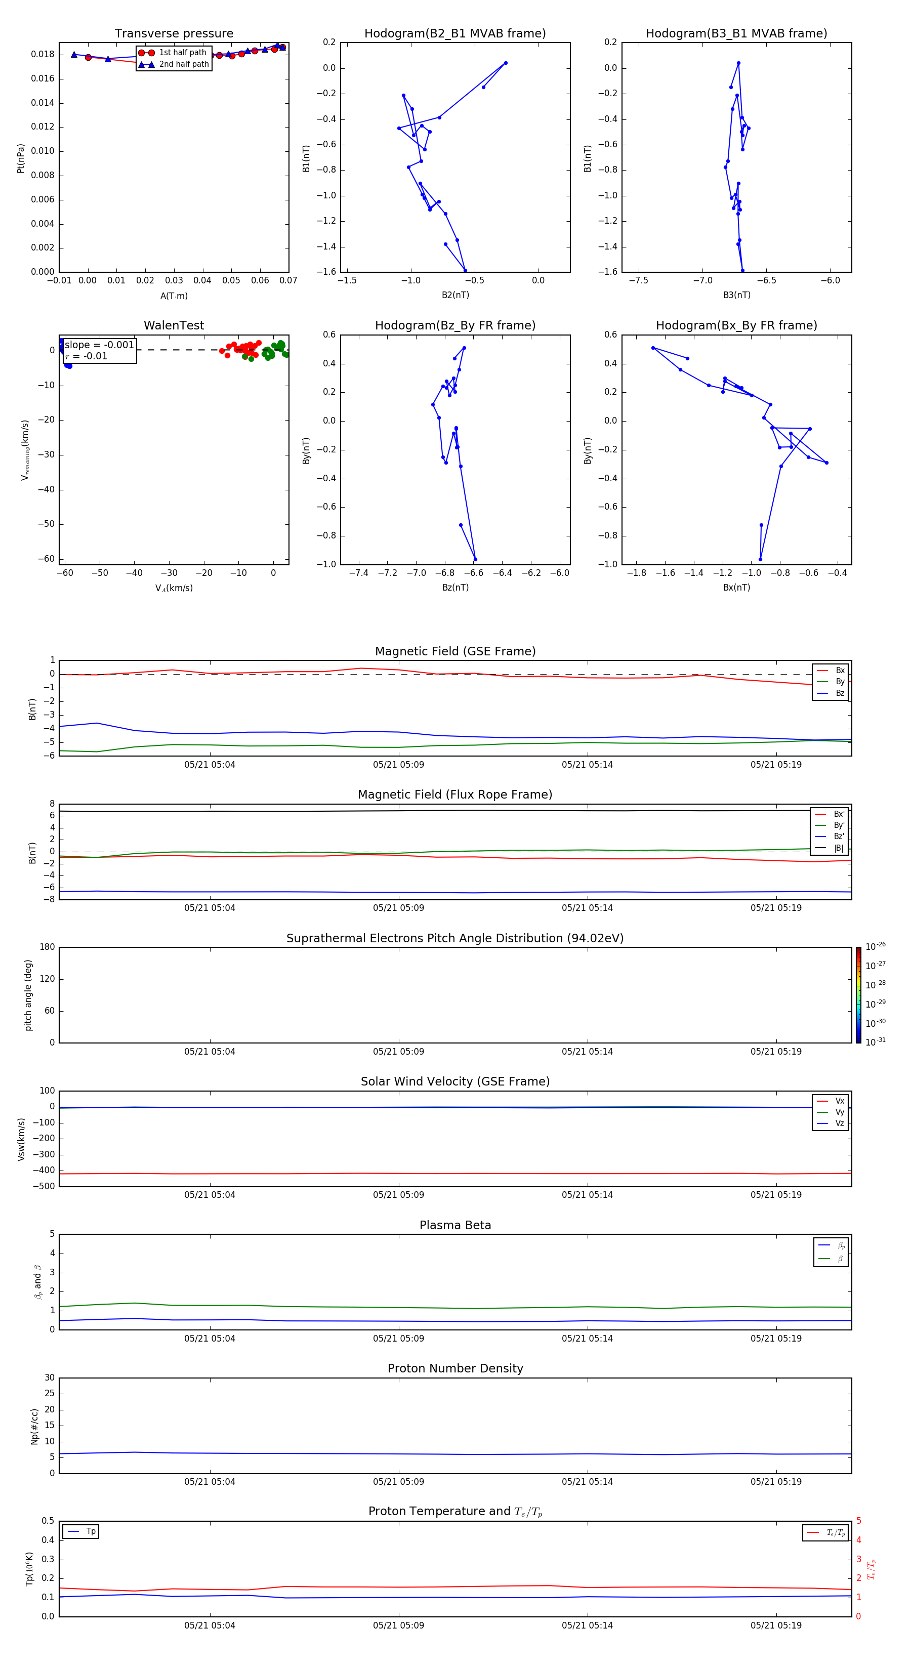The width and height of the screenshot is (911, 1670).
Task: Click the 'Bx' legend entry in GSE magnetic field
Action: point(831,671)
